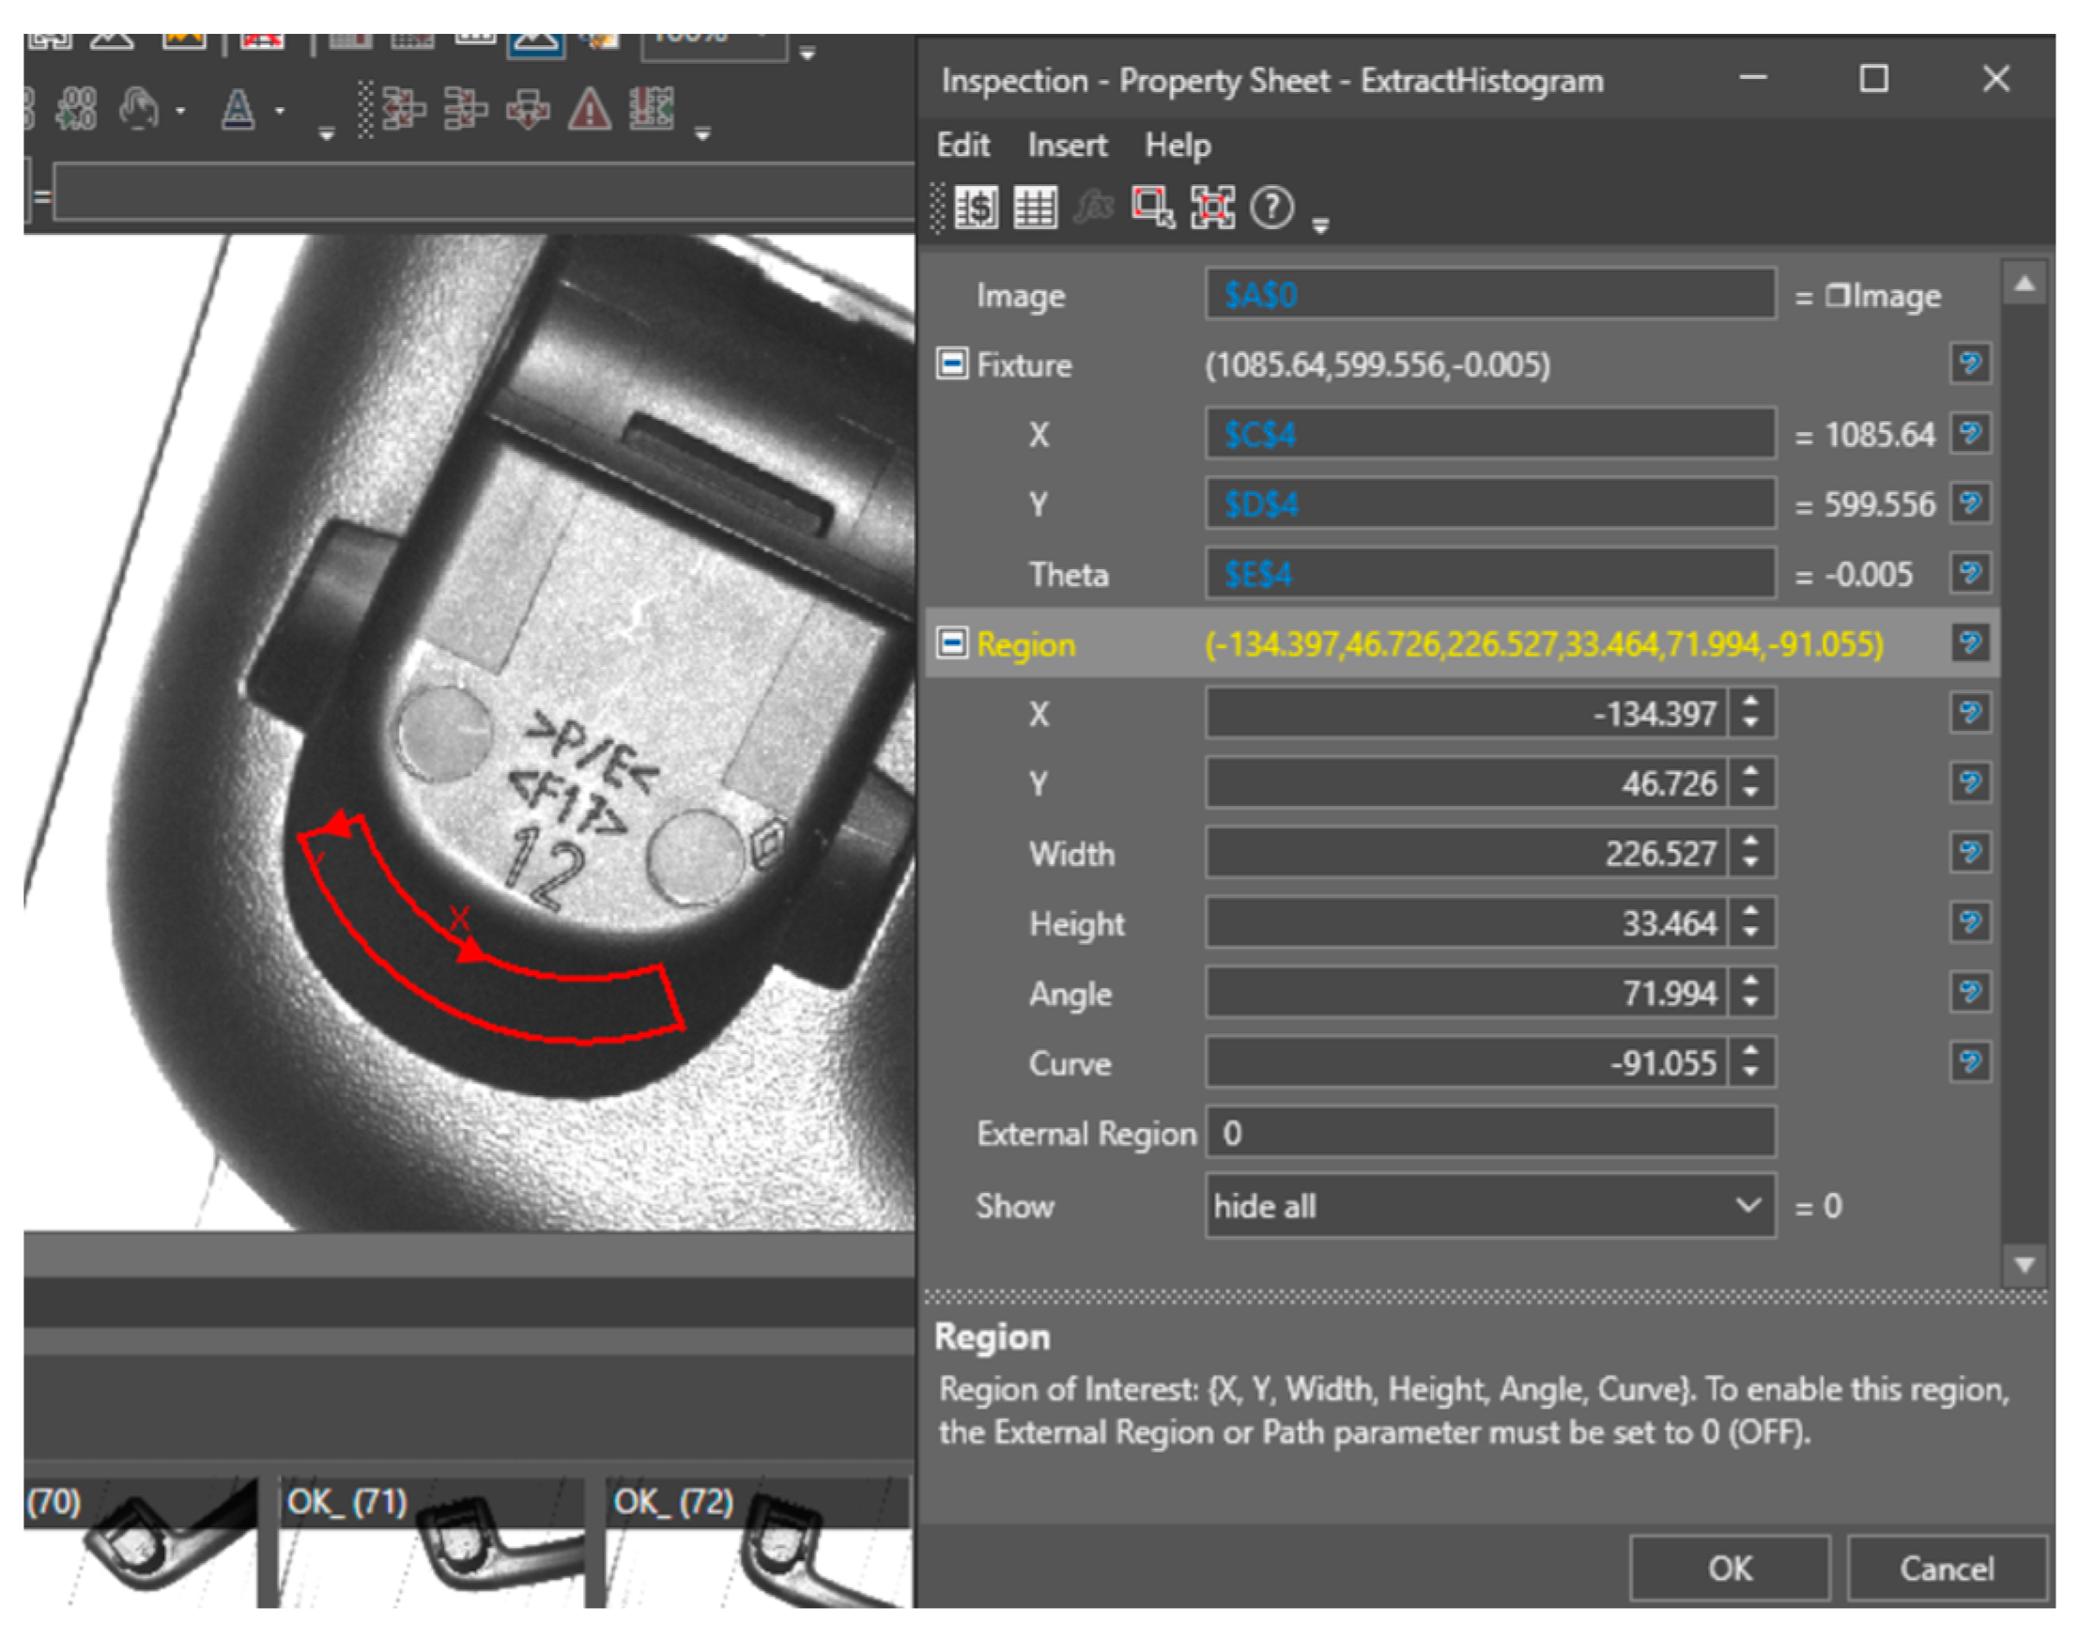Click the External Region input field
The image size is (2079, 1639).
(x=1489, y=1134)
